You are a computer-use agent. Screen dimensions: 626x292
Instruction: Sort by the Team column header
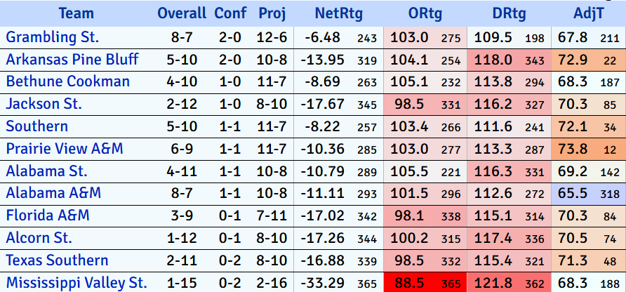76,13
